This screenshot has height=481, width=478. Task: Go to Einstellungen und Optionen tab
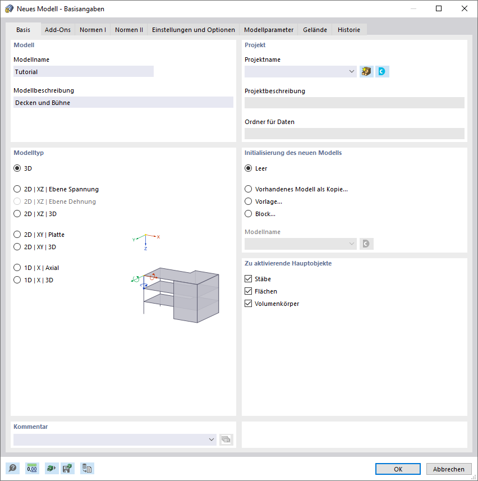(x=194, y=30)
